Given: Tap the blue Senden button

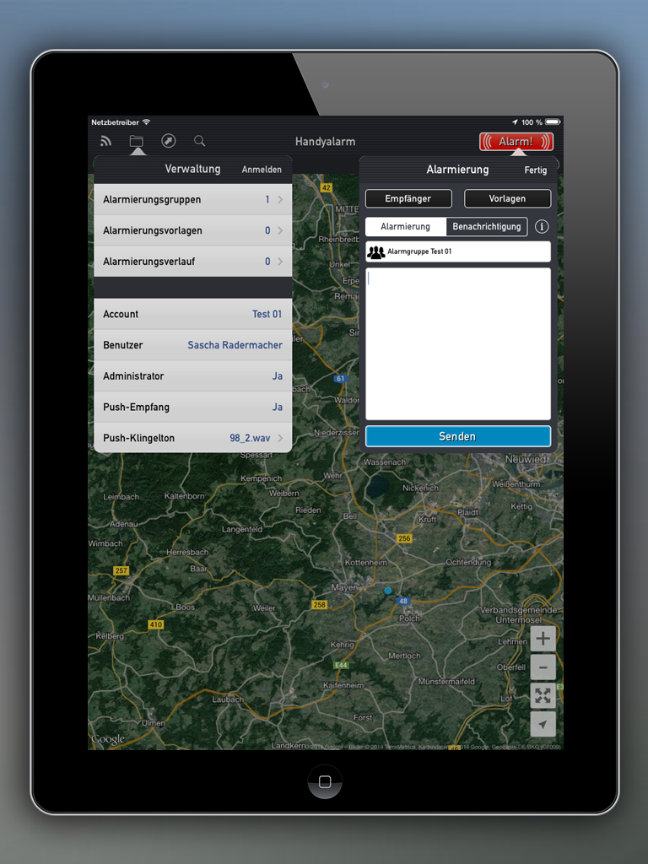Looking at the screenshot, I should [458, 436].
